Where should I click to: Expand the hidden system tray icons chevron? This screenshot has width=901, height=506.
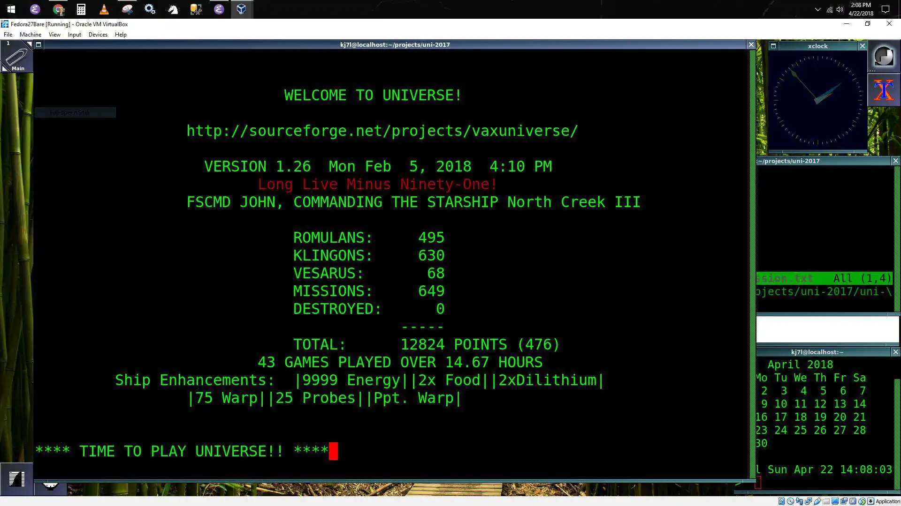click(817, 9)
